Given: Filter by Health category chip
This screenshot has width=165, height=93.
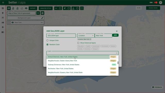Looking at the screenshot, I should [x=88, y=46].
